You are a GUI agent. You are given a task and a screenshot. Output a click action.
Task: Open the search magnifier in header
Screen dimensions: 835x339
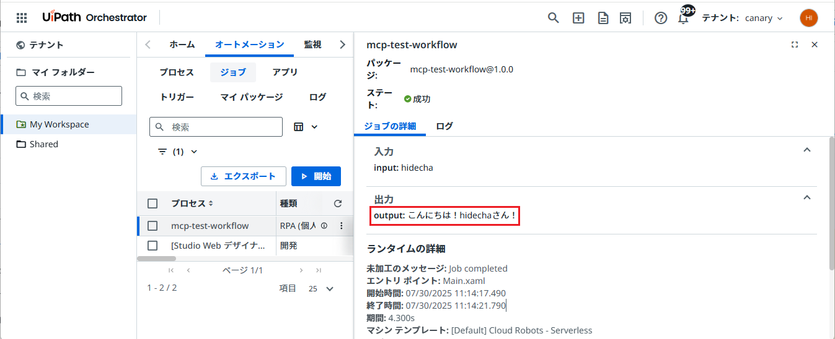pos(554,18)
